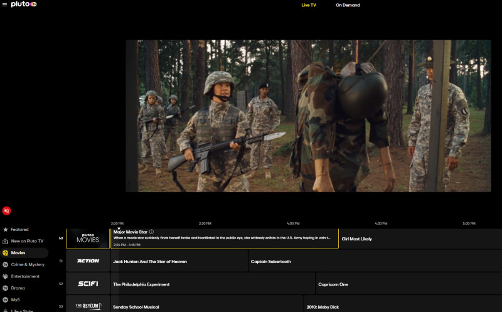502x312 pixels.
Task: Click the Crime & Mystery icon
Action: [6, 264]
